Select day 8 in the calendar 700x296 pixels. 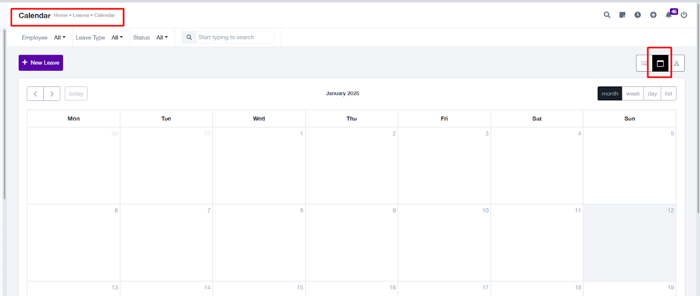(x=259, y=243)
